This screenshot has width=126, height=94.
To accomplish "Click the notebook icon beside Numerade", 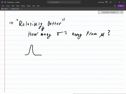I will click(x=100, y=12).
